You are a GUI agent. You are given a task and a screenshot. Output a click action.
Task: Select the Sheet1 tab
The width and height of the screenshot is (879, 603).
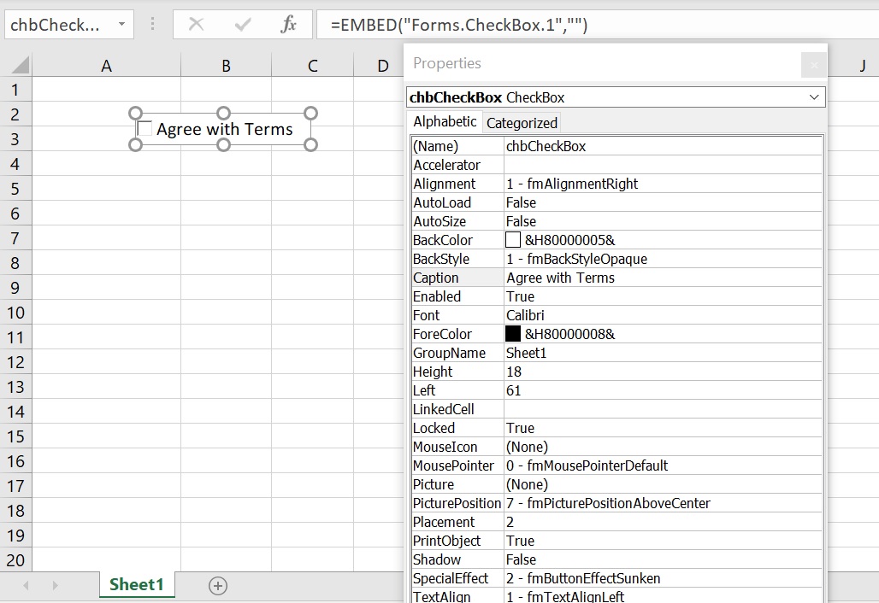click(137, 586)
